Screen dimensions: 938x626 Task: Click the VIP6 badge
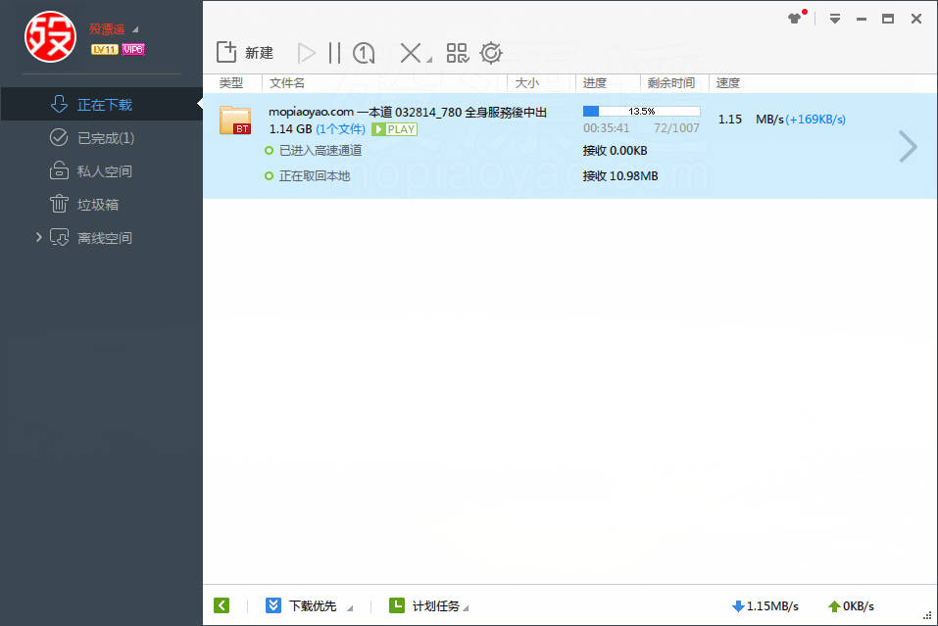(x=132, y=50)
